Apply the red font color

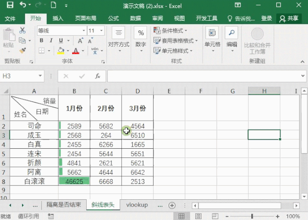pos(76,51)
